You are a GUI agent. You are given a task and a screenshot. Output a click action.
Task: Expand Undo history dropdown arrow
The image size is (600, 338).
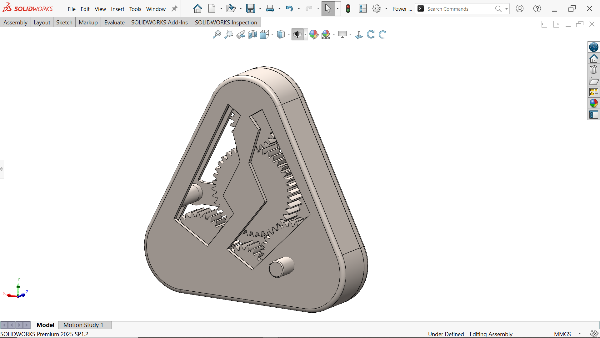pyautogui.click(x=299, y=9)
